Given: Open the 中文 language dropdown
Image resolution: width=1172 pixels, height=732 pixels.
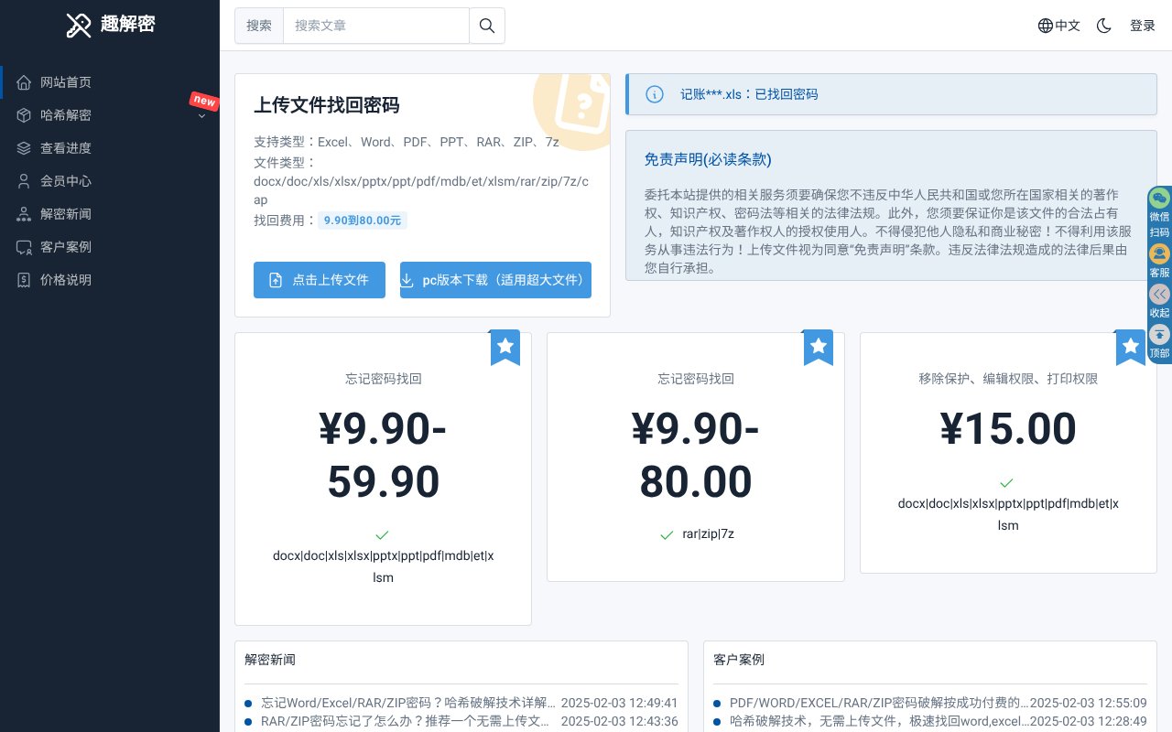Looking at the screenshot, I should tap(1058, 26).
